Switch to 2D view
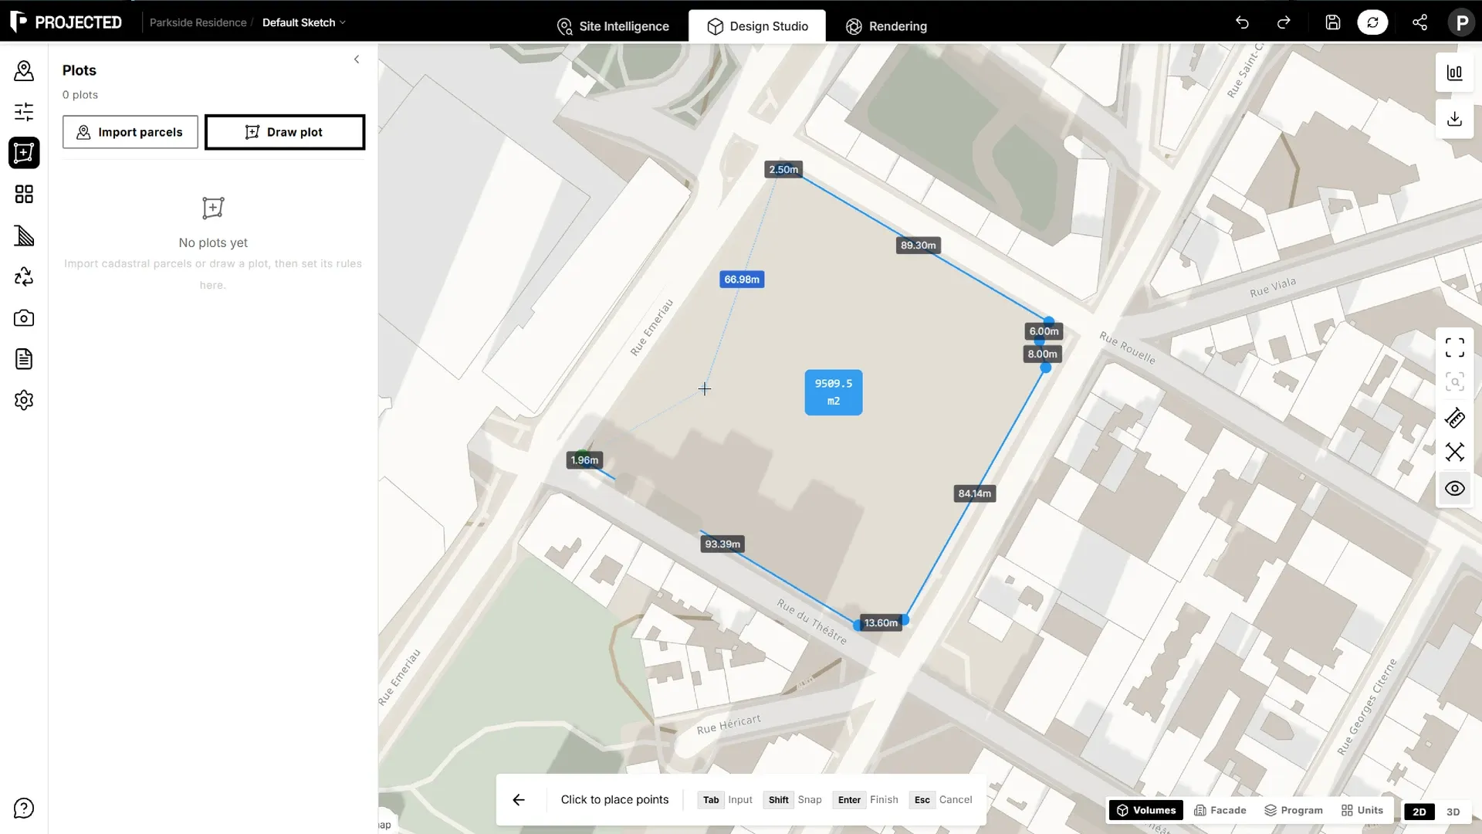 pos(1419,812)
